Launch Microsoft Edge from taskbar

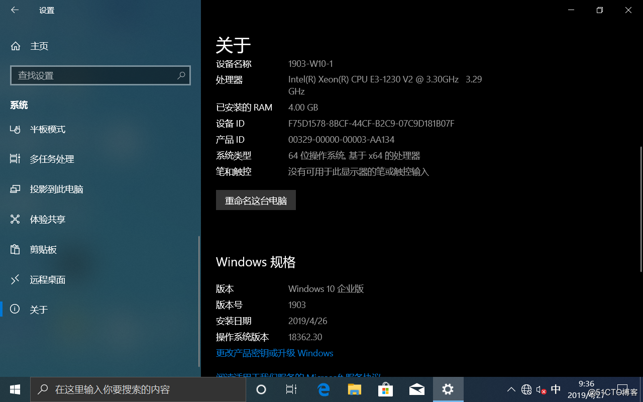[323, 389]
